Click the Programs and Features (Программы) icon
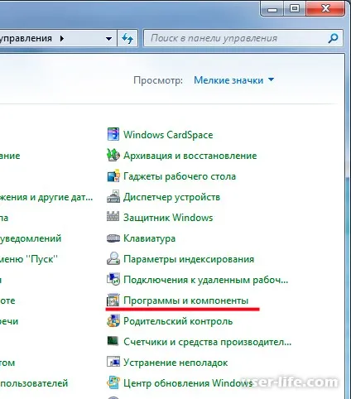The height and width of the screenshot is (399, 351). [113, 300]
